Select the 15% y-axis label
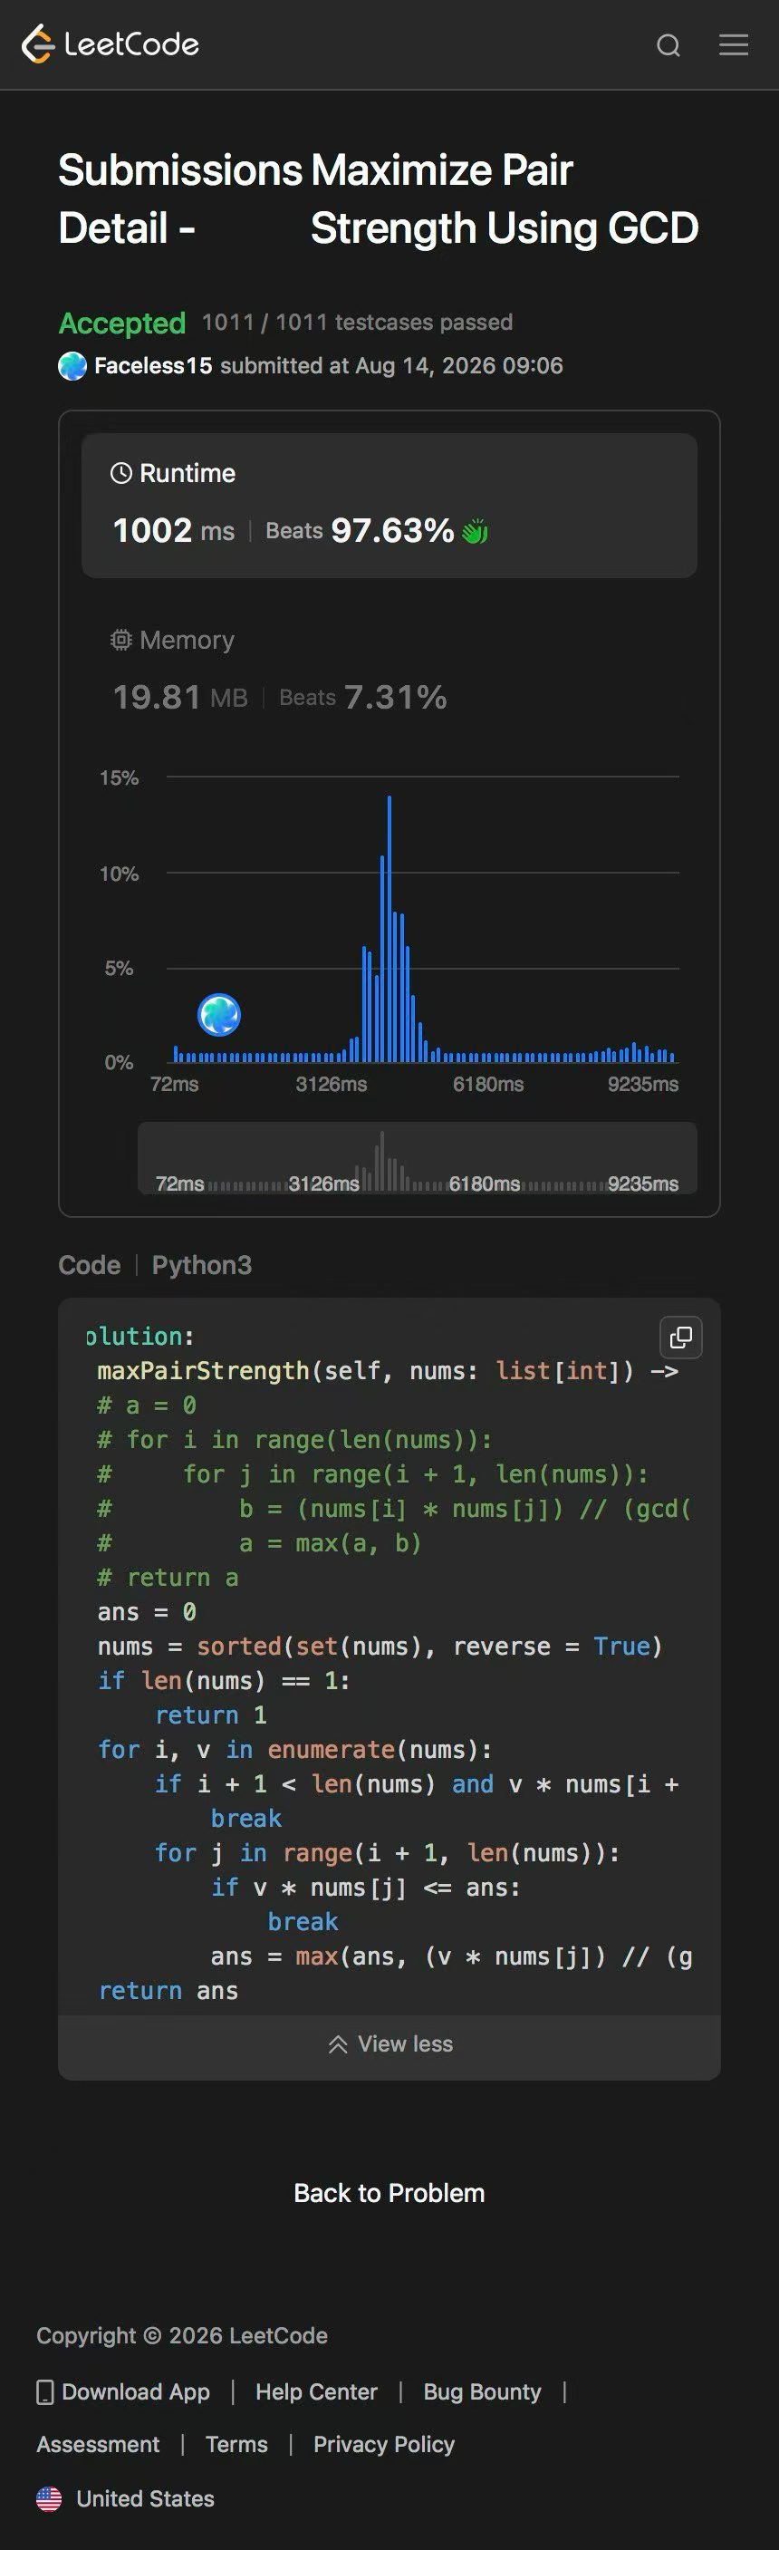 pos(119,778)
